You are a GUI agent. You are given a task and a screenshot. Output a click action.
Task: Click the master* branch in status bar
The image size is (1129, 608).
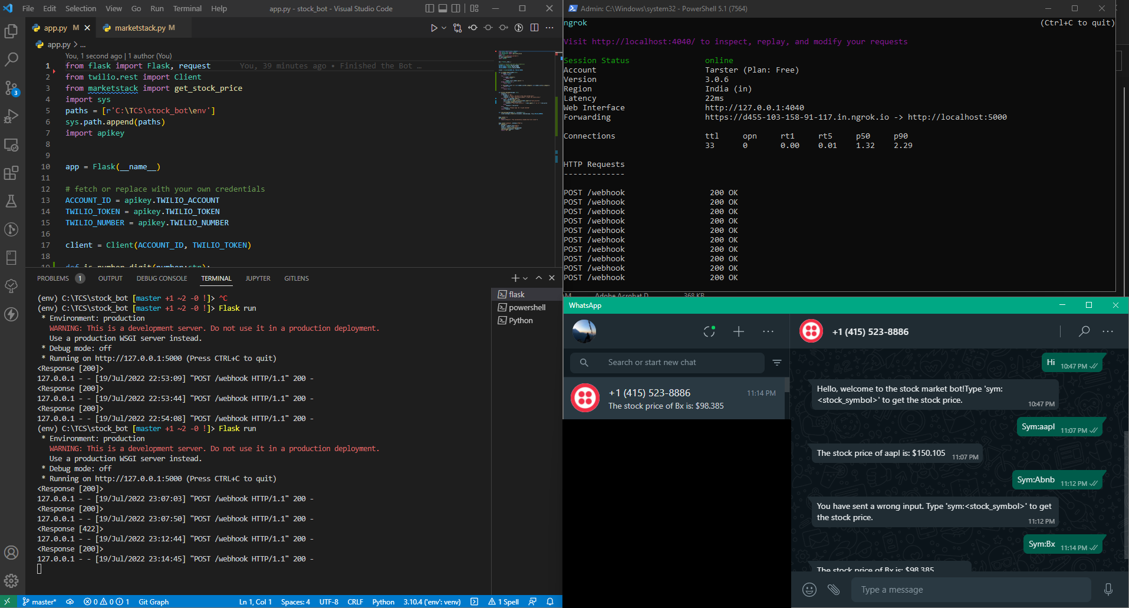pos(39,602)
